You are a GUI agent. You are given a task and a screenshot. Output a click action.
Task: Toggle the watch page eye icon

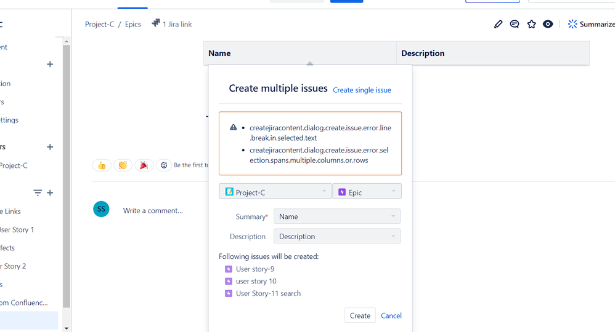point(548,24)
